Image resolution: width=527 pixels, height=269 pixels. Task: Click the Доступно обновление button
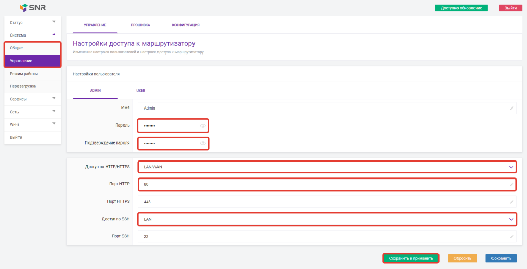pyautogui.click(x=461, y=8)
